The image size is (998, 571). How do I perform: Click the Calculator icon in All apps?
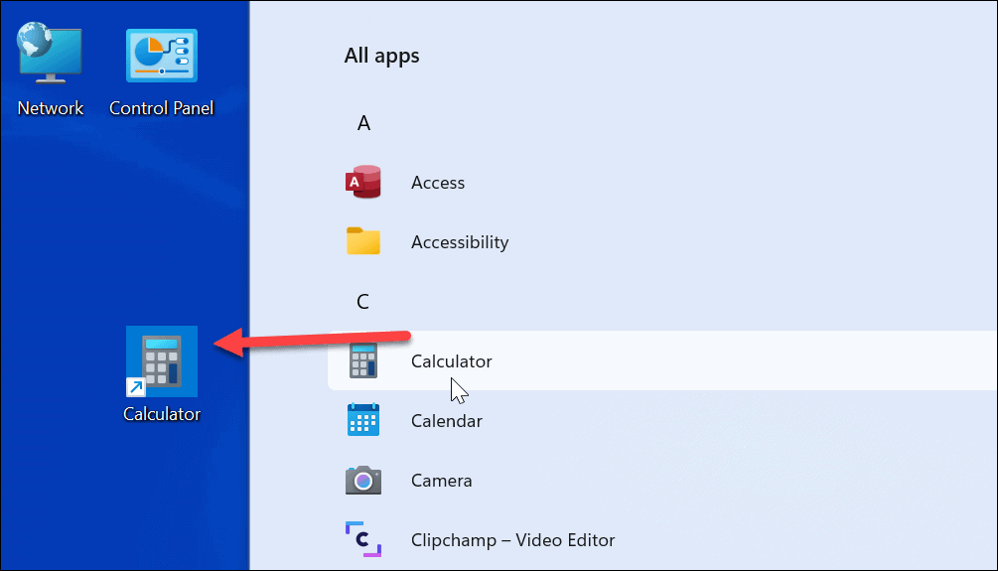click(x=363, y=361)
